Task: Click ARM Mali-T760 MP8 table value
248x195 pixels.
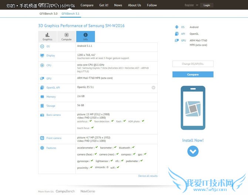Action: click(x=95, y=78)
